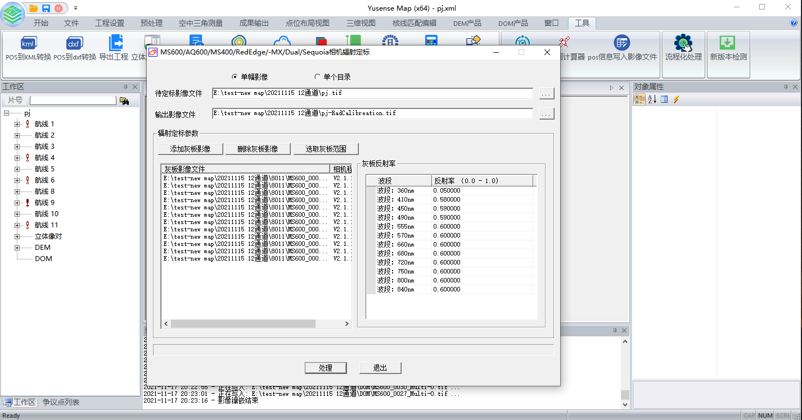
Task: Select the DOM tree item
Action: tap(43, 259)
